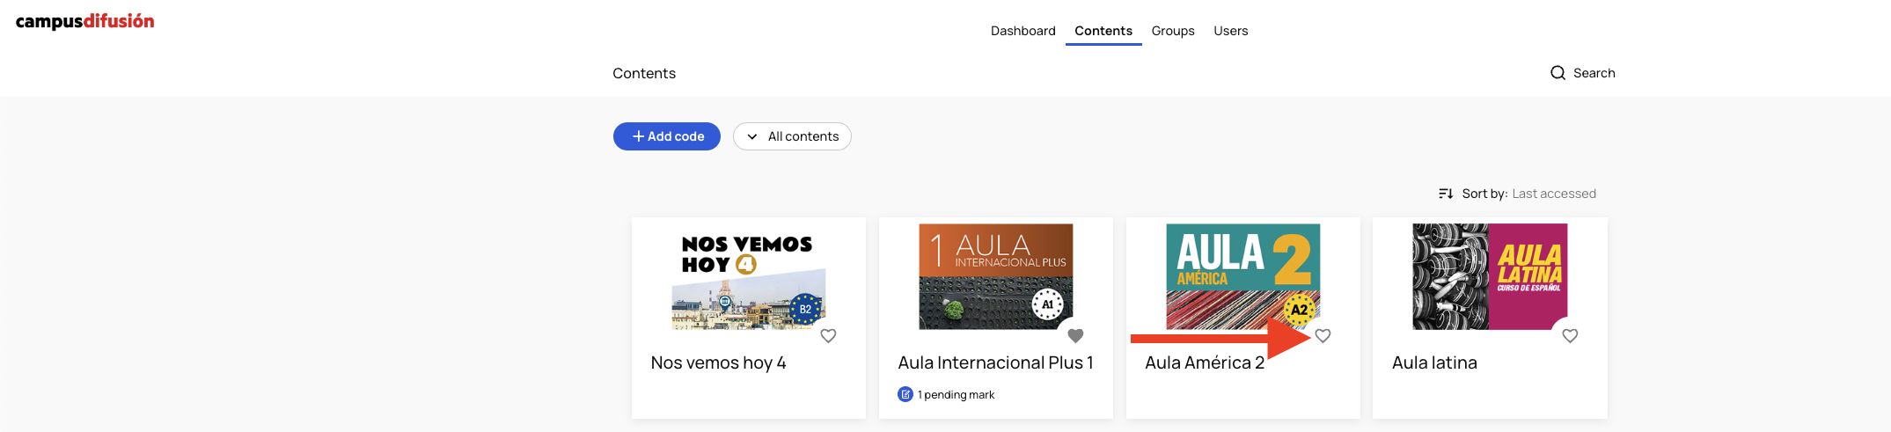Open Aula latina cover image
The width and height of the screenshot is (1891, 432).
[1490, 277]
